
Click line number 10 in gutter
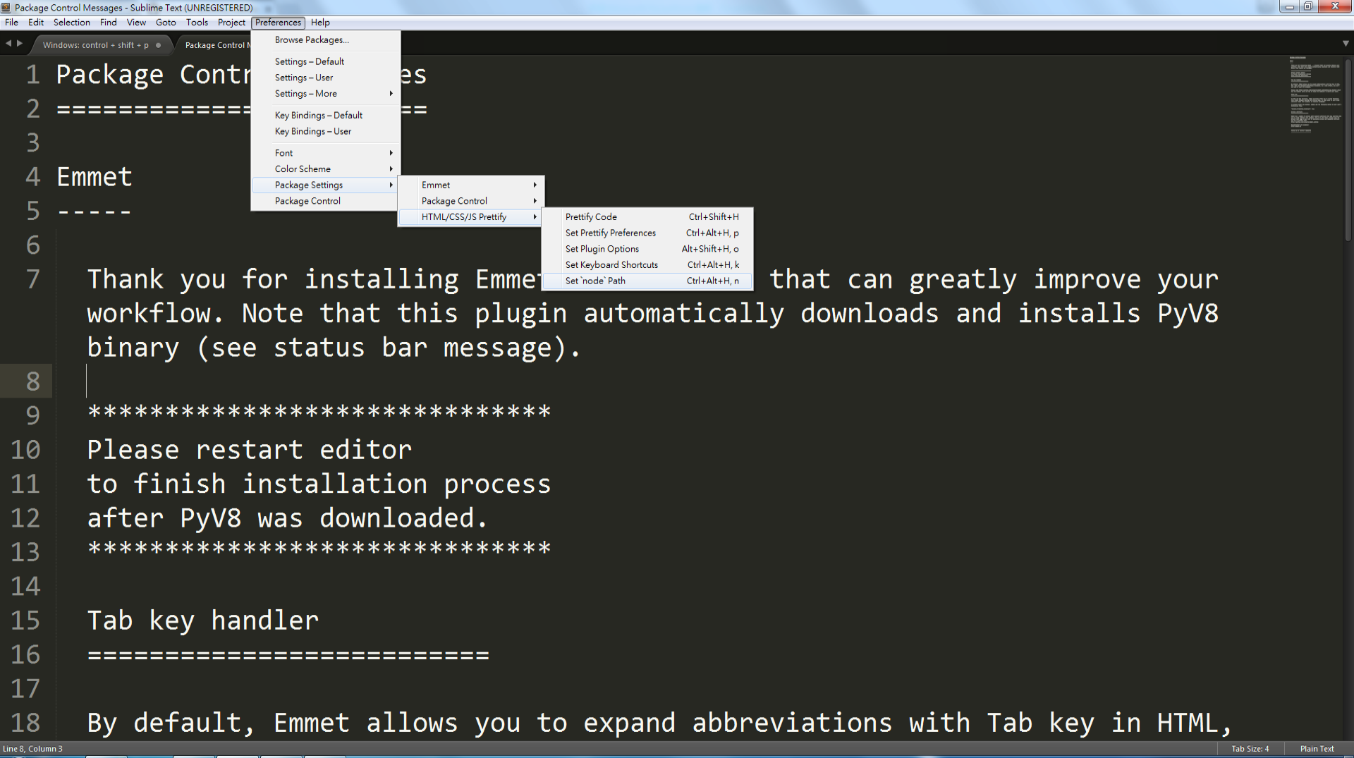[25, 450]
